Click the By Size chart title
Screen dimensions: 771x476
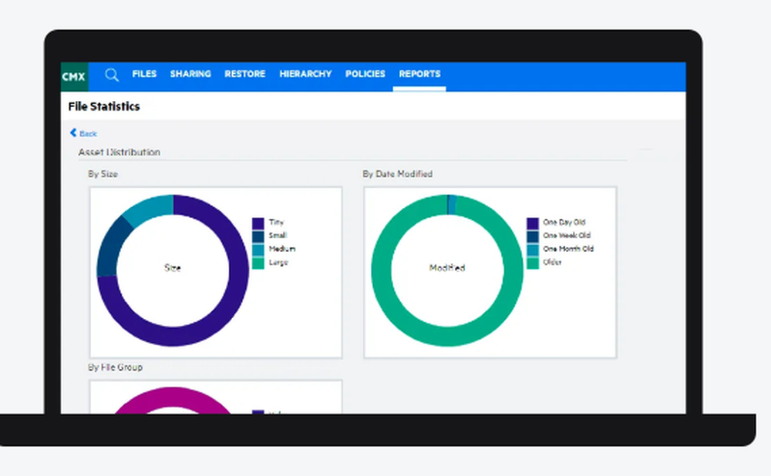[103, 174]
